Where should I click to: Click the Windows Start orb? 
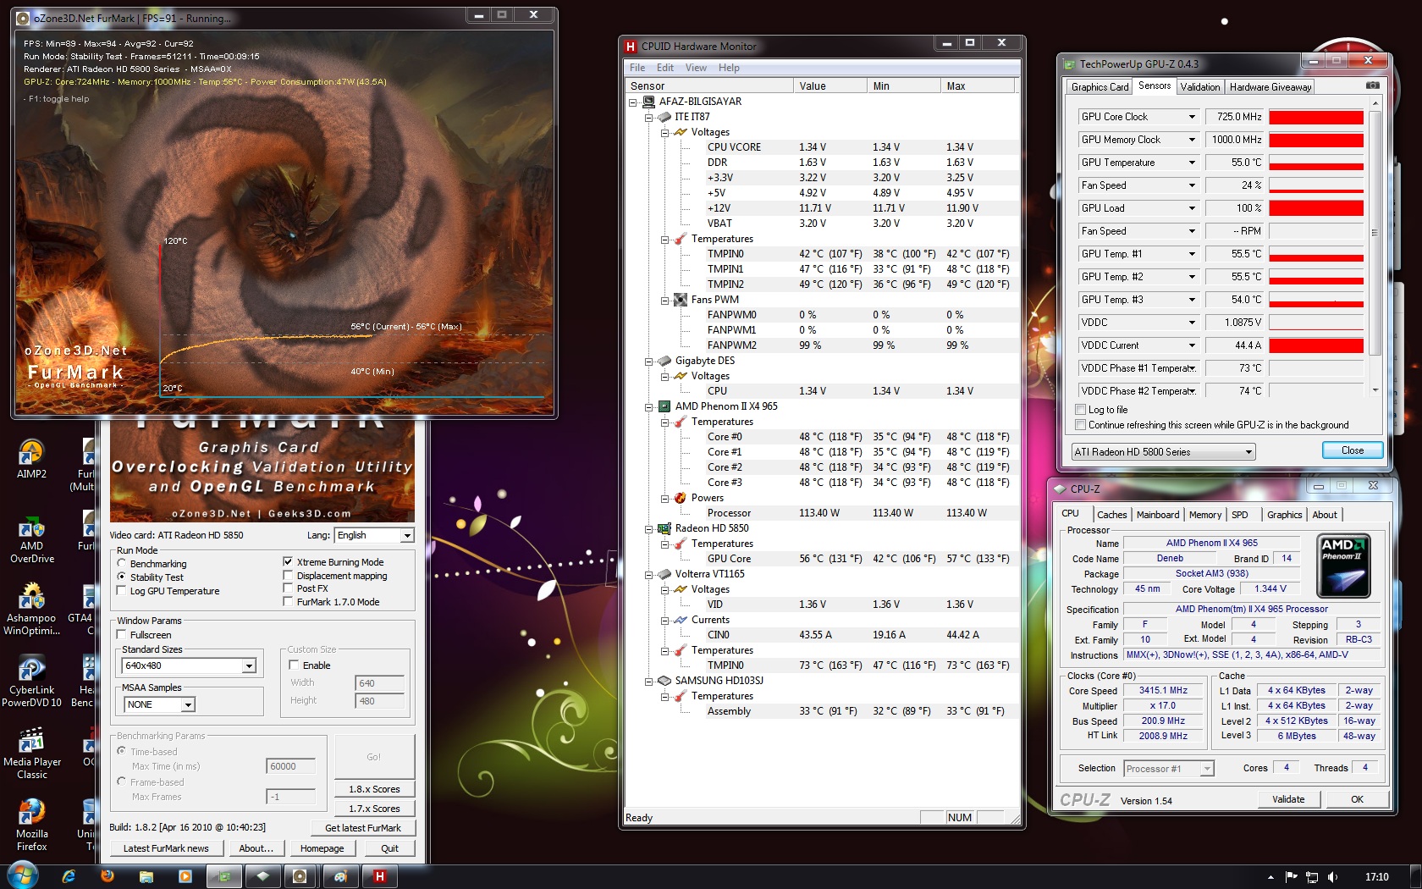pos(23,876)
